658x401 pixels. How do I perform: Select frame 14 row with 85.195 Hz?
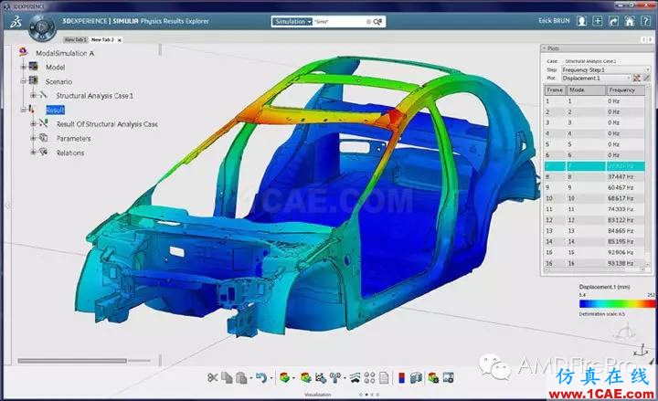[595, 242]
